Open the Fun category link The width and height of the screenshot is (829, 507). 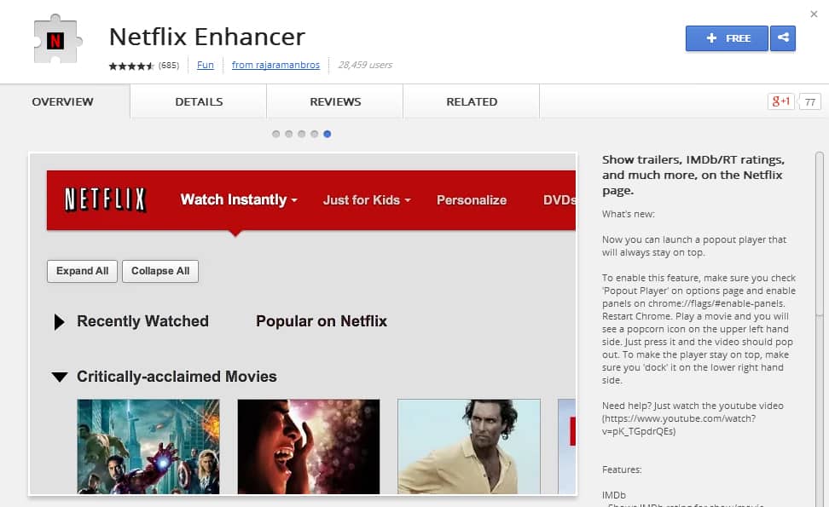pyautogui.click(x=206, y=65)
